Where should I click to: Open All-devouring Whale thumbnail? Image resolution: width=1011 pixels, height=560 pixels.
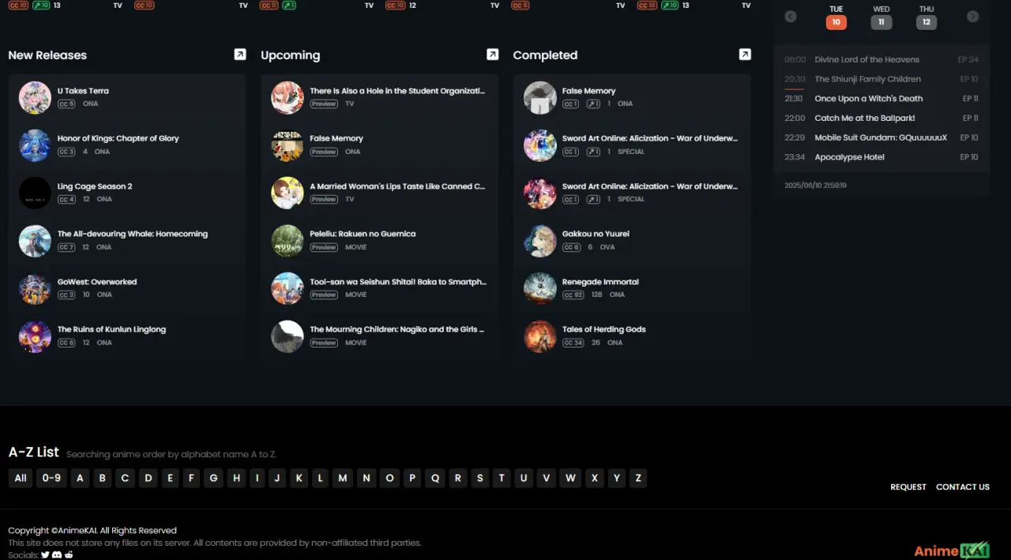(x=35, y=241)
